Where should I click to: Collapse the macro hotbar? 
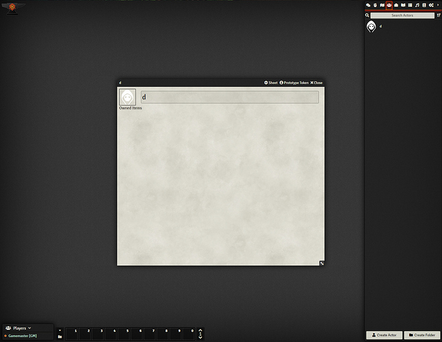(x=60, y=330)
